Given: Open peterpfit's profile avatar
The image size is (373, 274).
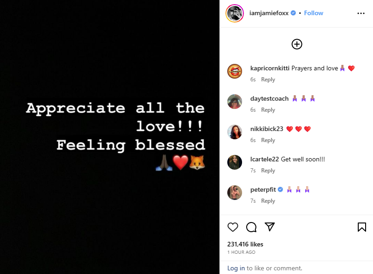Looking at the screenshot, I should 235,193.
